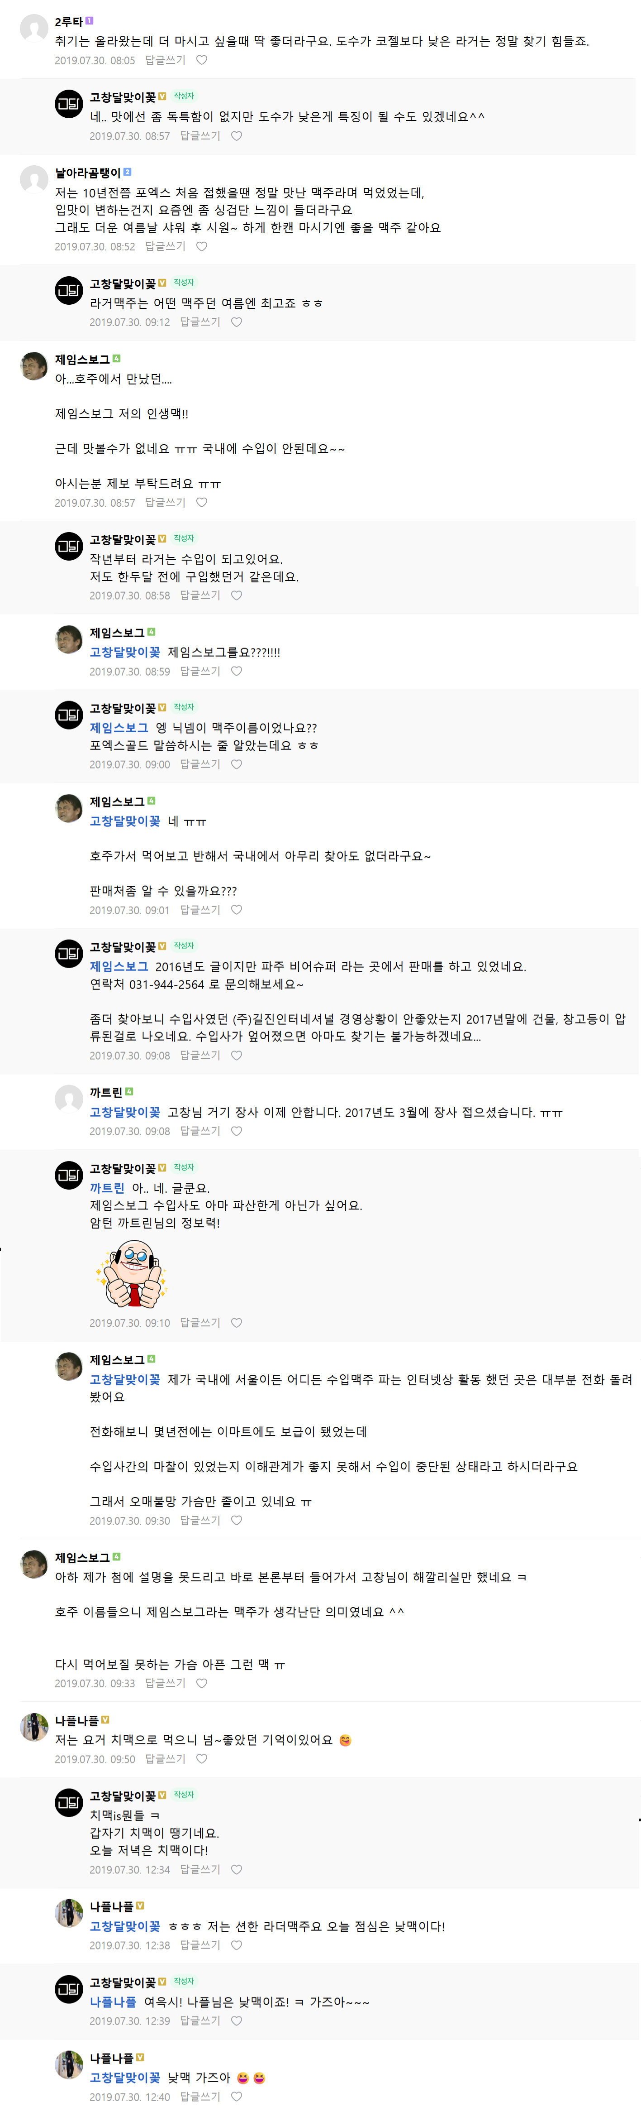Click 고창달맞이꽃 avatar on 08:57 first reply
This screenshot has height=2112, width=641.
click(69, 104)
